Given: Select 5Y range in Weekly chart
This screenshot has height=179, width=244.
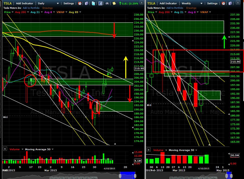Looking at the screenshot, I should pos(172,178).
